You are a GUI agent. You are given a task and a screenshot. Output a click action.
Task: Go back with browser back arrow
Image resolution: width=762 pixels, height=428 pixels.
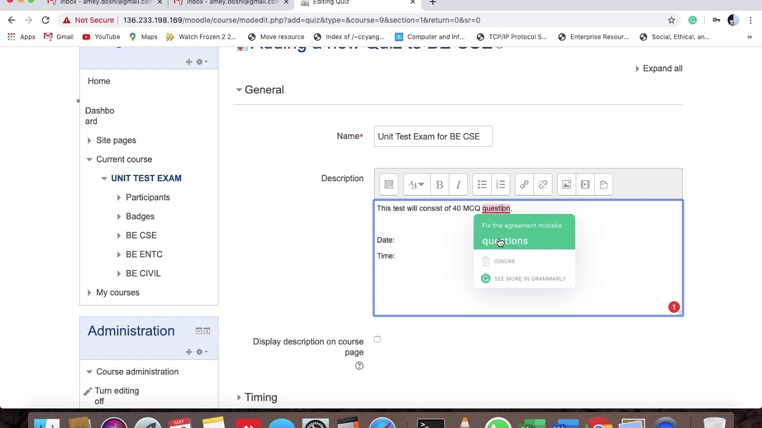coord(12,20)
